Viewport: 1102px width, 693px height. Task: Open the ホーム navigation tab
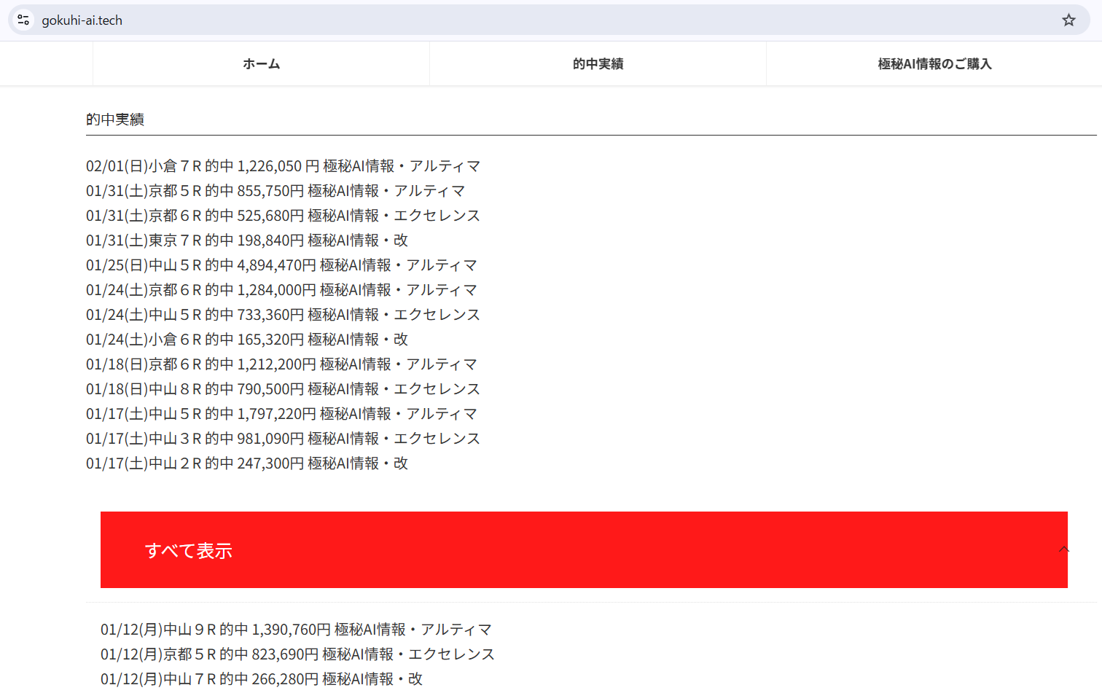261,64
